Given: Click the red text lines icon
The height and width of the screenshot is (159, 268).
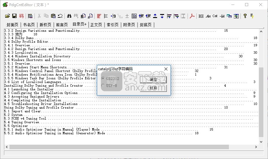Looking at the screenshot, I should [x=99, y=16].
